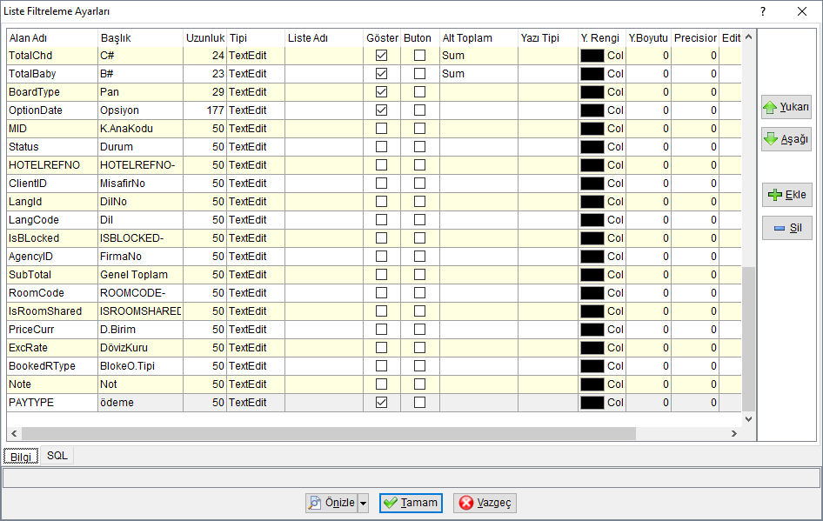Click the question mark help icon
Image resolution: width=823 pixels, height=521 pixels.
[x=763, y=11]
